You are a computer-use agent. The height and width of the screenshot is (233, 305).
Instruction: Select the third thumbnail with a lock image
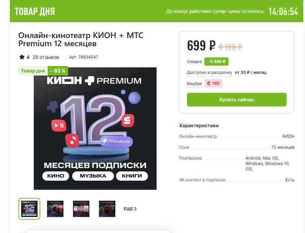[81, 209]
